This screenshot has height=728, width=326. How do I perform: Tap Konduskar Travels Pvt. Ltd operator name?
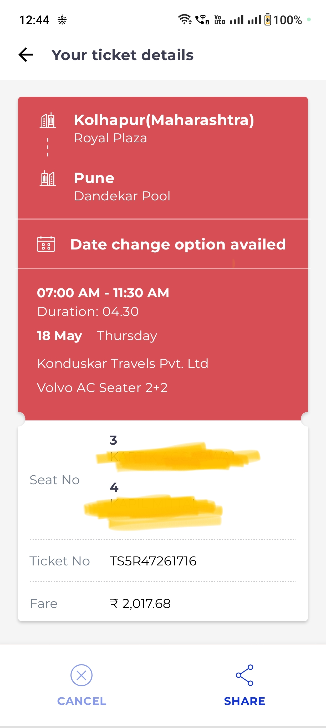click(x=123, y=363)
